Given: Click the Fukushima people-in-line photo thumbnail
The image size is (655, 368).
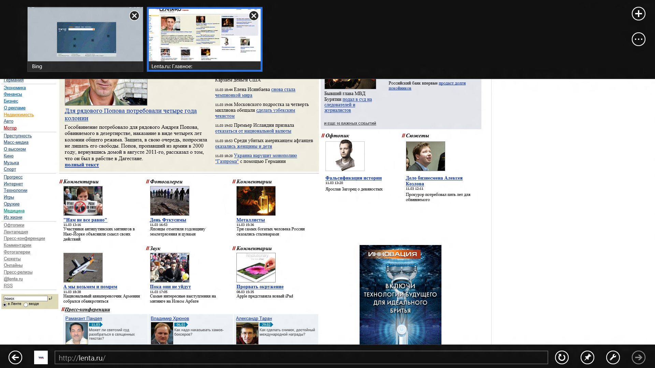Looking at the screenshot, I should tap(170, 201).
